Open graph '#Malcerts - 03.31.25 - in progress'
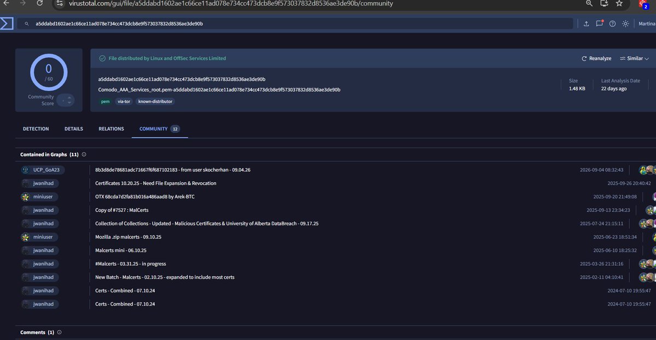This screenshot has width=656, height=340. coord(131,264)
